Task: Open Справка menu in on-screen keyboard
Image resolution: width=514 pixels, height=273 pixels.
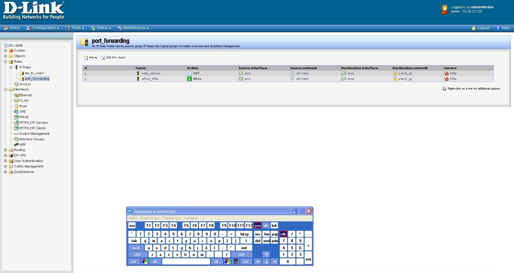Action: 190,218
